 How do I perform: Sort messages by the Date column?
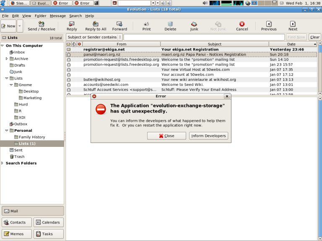coord(293,44)
